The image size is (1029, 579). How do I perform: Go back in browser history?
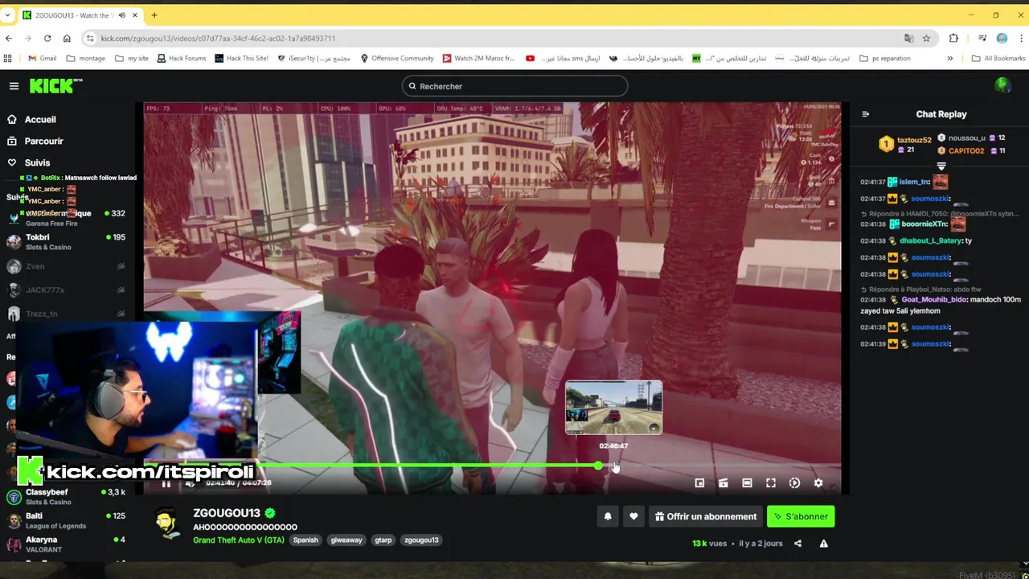tap(9, 38)
